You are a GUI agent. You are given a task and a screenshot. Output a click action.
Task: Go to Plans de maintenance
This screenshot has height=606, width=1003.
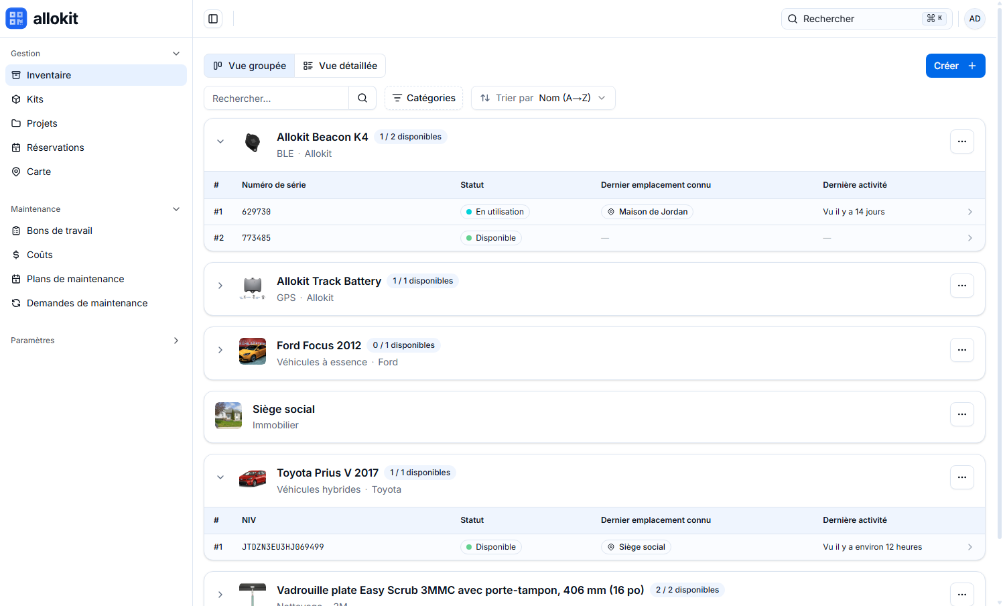(96, 279)
